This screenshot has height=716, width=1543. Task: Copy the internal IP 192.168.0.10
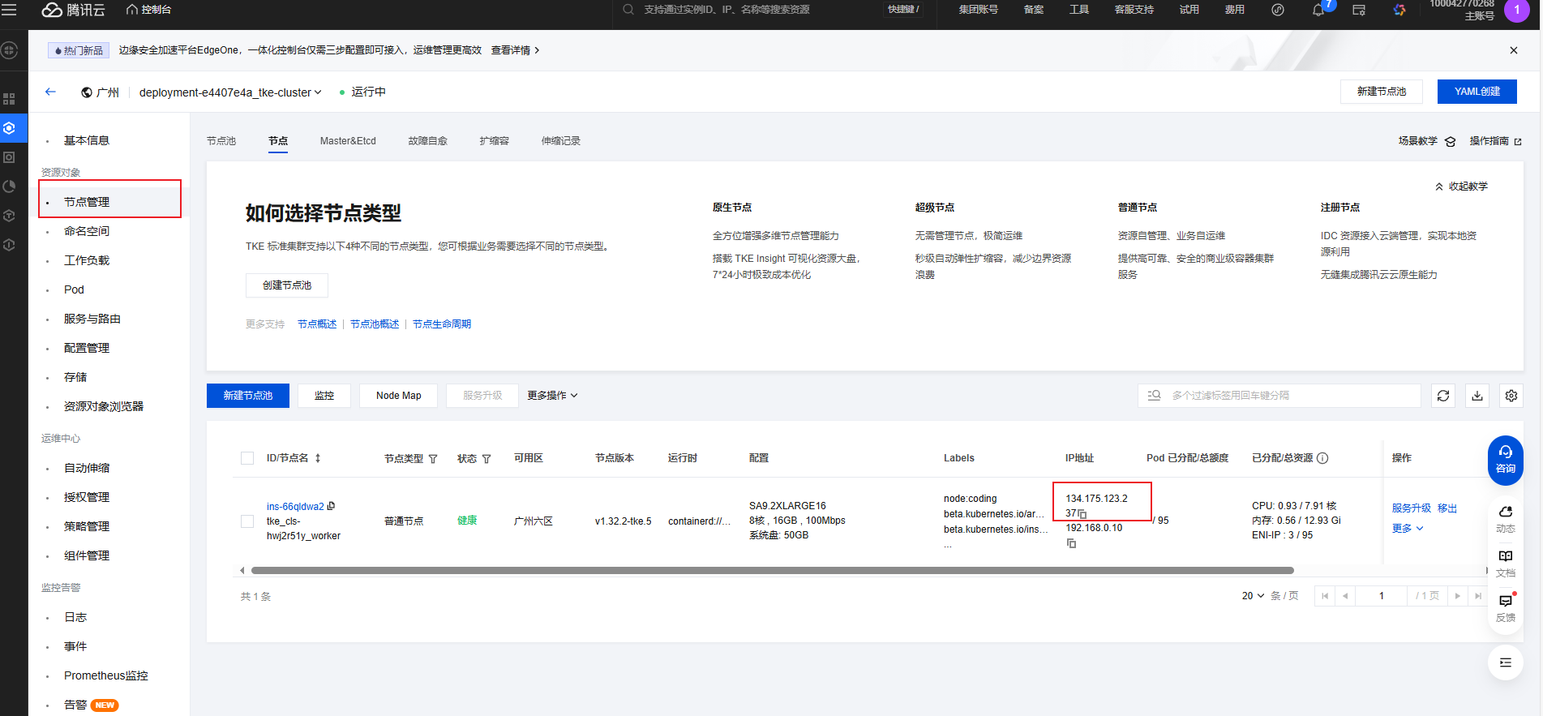1071,543
